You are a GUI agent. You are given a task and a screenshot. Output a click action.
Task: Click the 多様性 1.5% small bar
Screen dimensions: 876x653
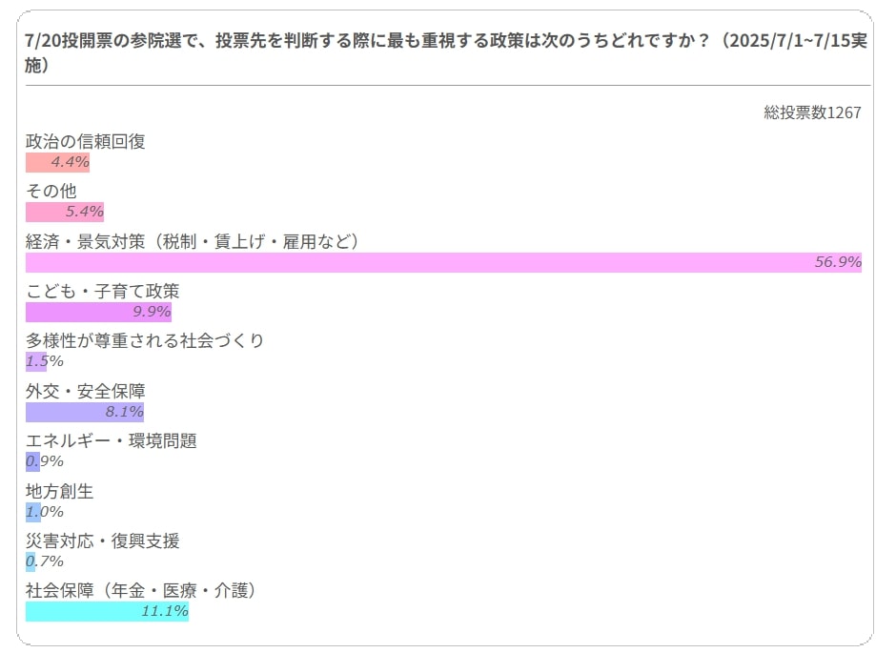point(36,362)
